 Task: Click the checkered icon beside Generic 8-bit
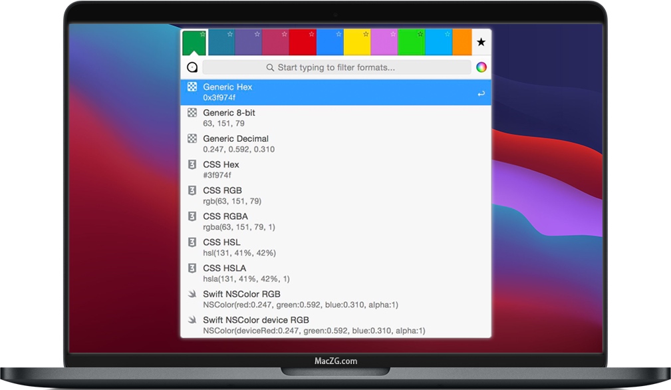tap(192, 112)
